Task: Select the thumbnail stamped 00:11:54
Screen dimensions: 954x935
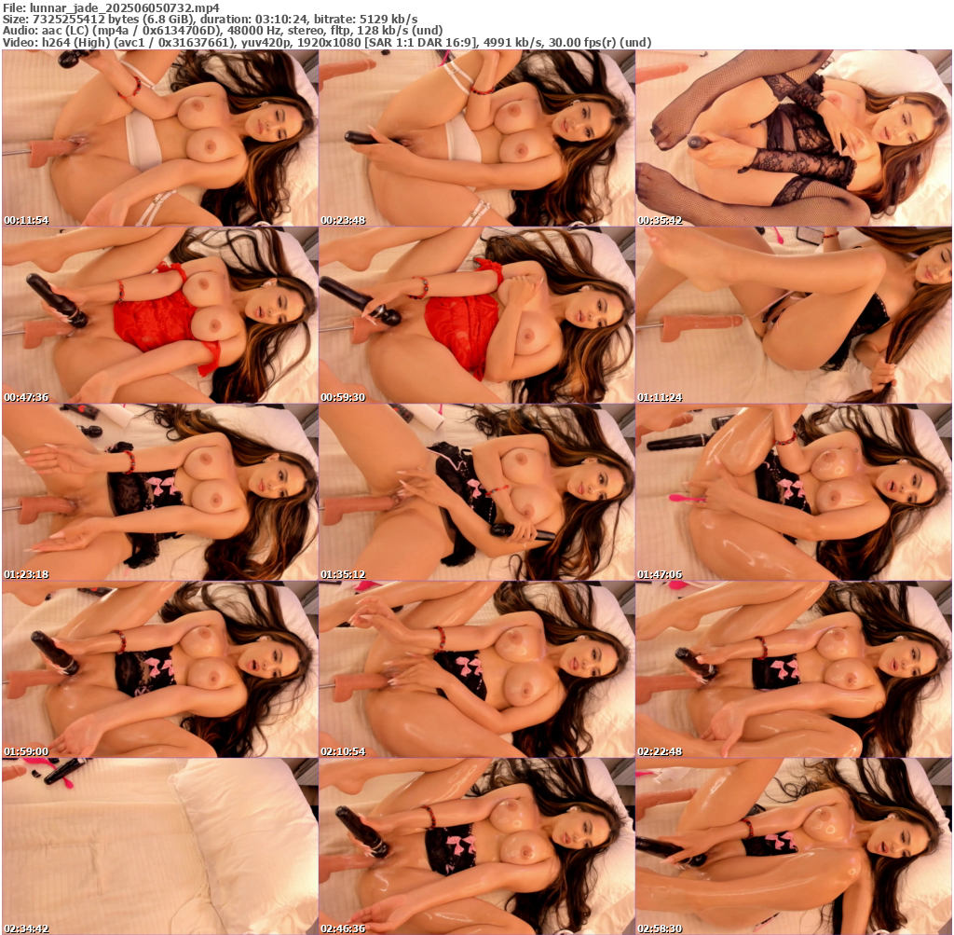Action: pyautogui.click(x=160, y=138)
